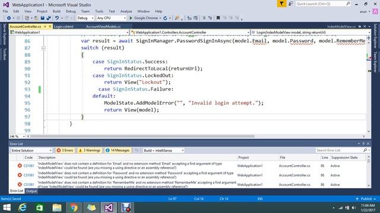Switch to the Login.cshtml tab

[64, 27]
